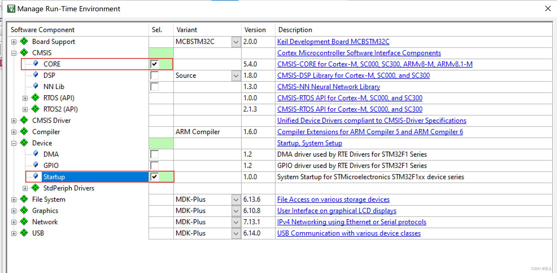Open the Compiler Extensions for ARM Compiler link

click(x=370, y=132)
